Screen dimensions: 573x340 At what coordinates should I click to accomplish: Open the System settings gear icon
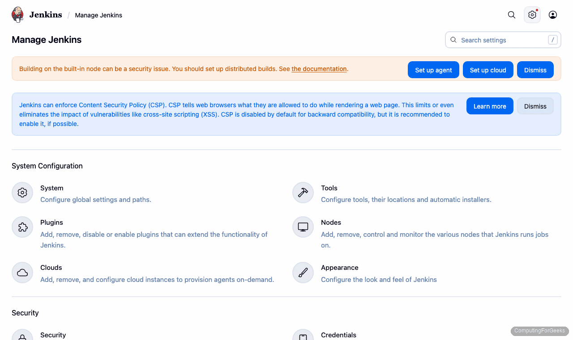22,193
